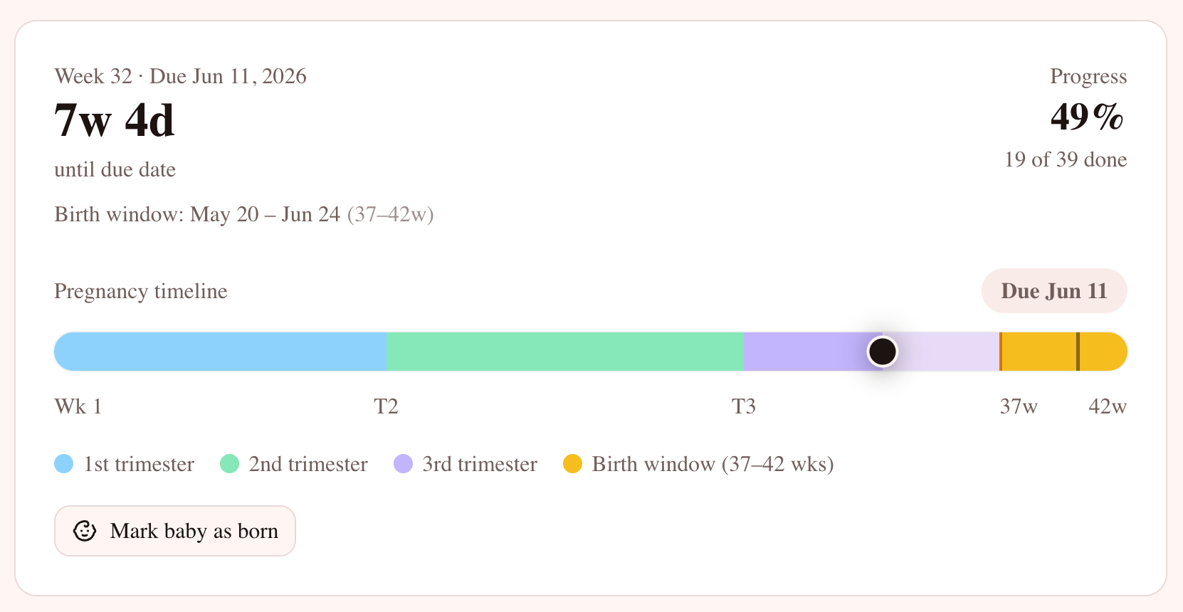Click the Due Jun 11 chip

1054,290
